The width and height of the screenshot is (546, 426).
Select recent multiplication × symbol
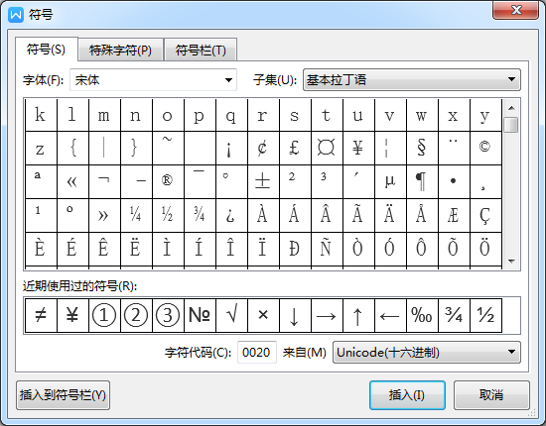pos(263,315)
